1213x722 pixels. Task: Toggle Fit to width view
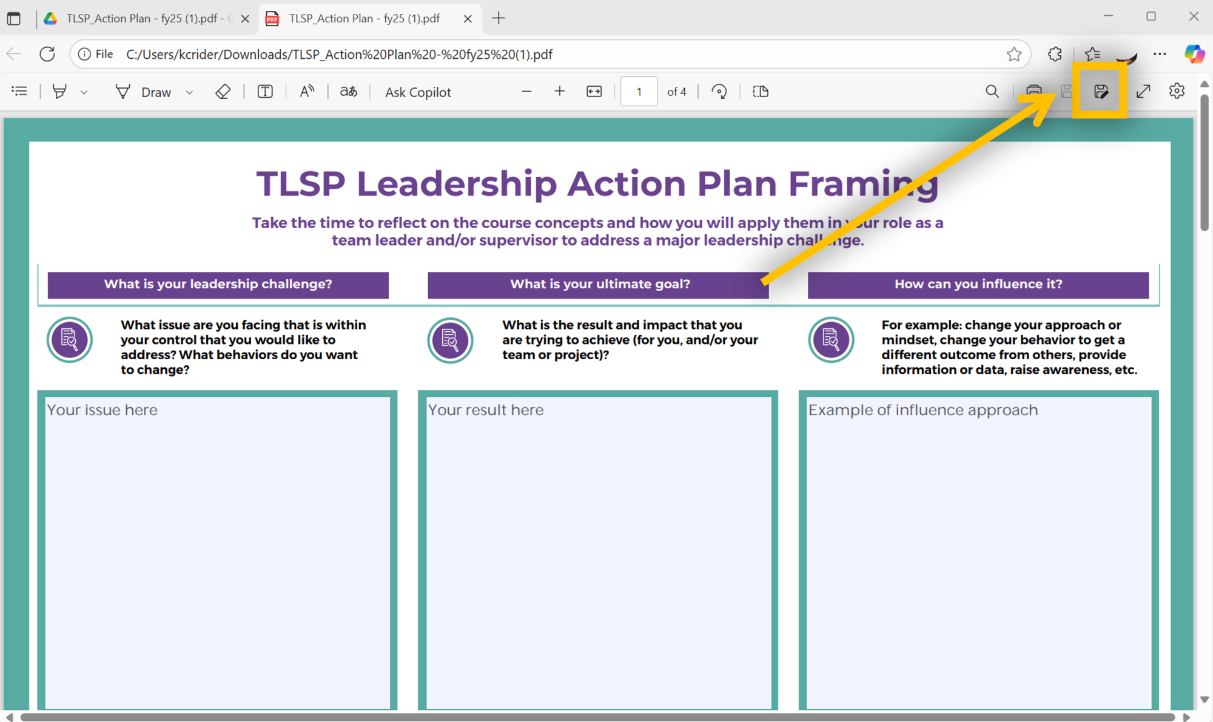[x=594, y=92]
